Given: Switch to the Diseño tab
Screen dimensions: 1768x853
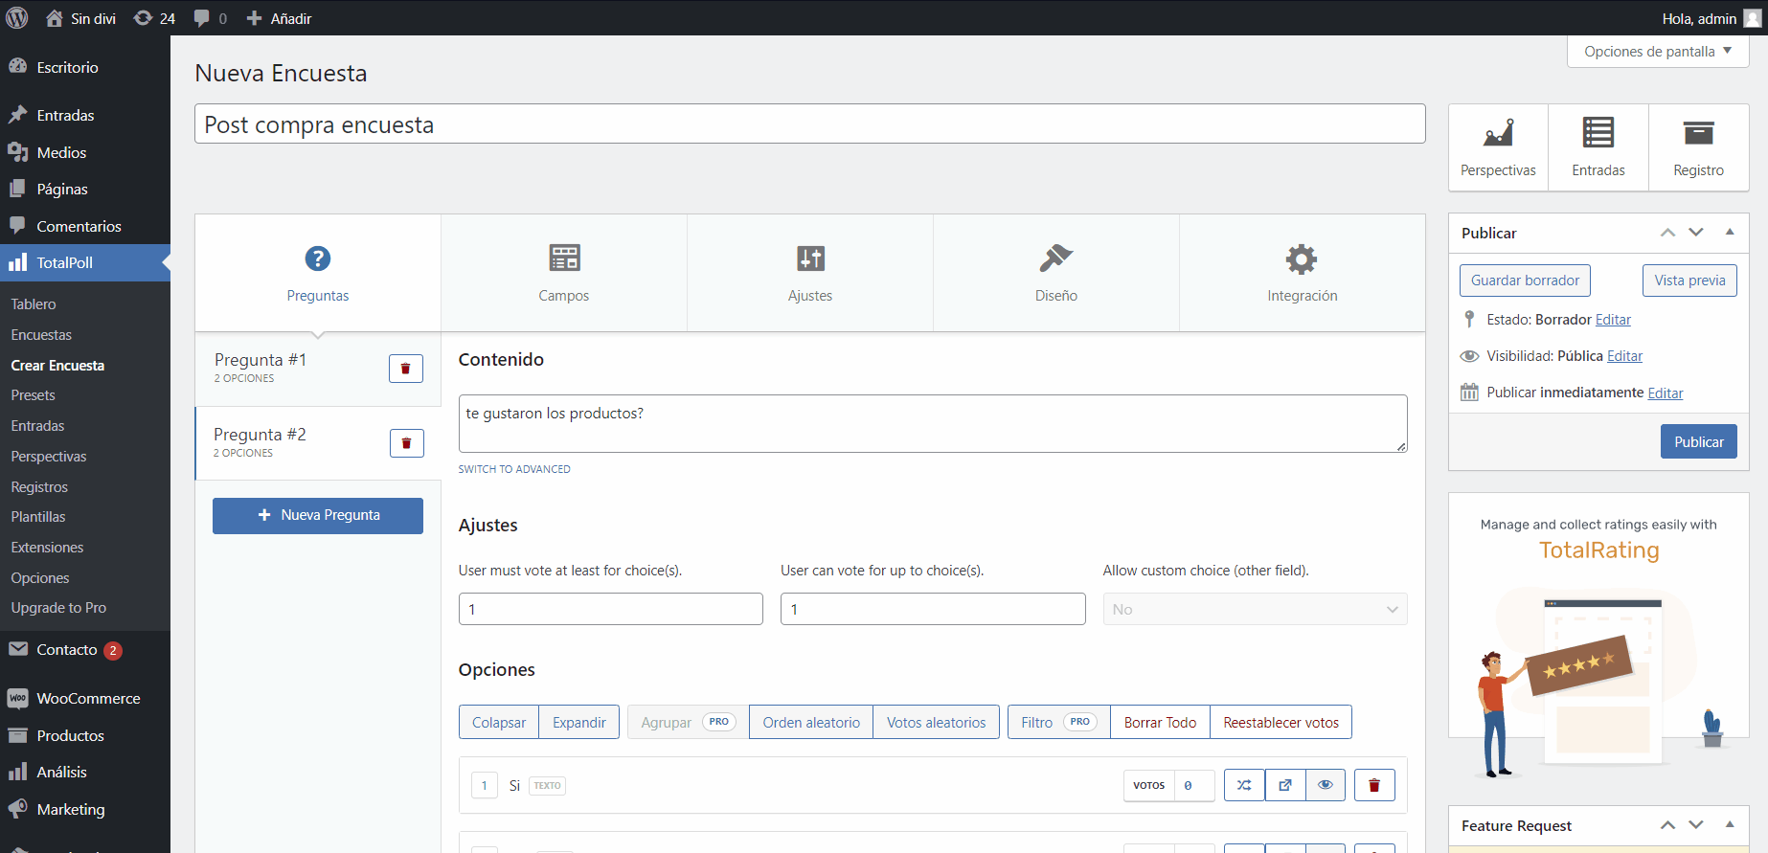Looking at the screenshot, I should (1055, 273).
